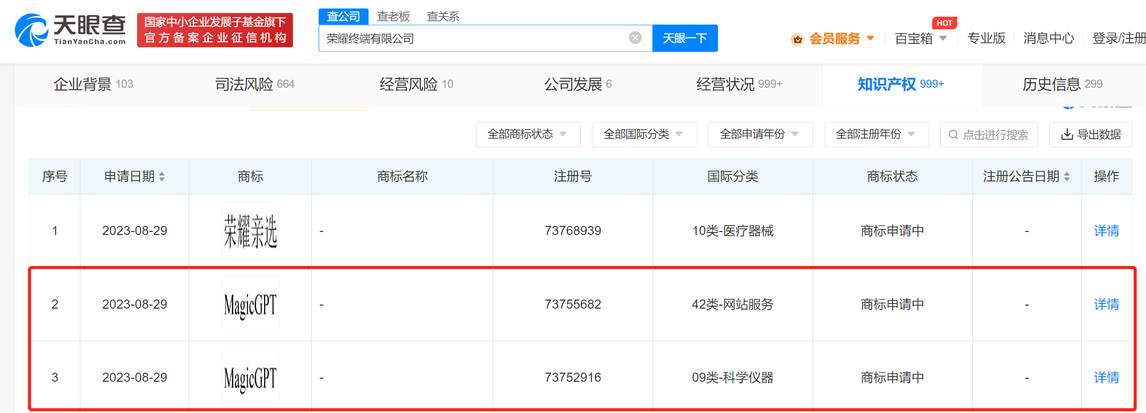The image size is (1146, 413).
Task: Open the 经营风险 tab
Action: tap(416, 84)
